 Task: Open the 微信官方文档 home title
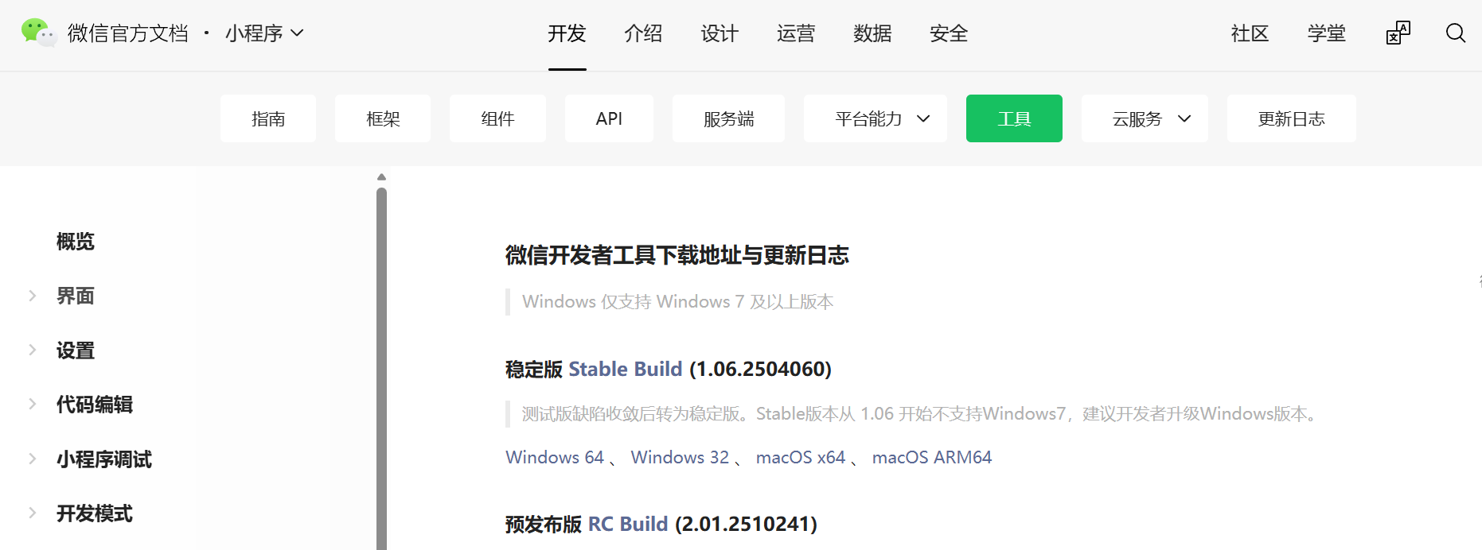click(x=128, y=33)
